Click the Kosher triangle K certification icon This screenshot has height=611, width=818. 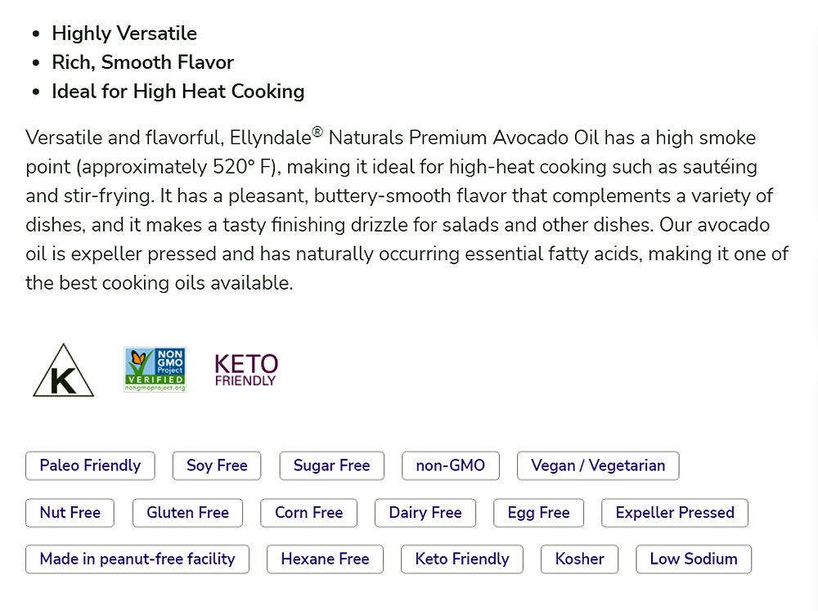[x=63, y=372]
